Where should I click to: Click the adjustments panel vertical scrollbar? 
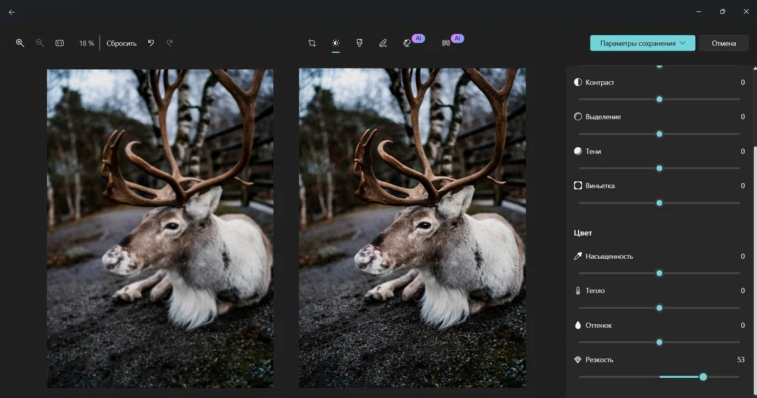coord(754,189)
